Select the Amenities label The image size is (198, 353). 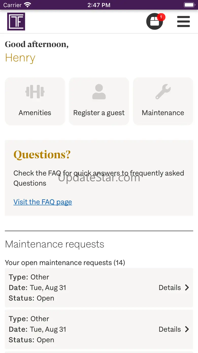pyautogui.click(x=35, y=113)
